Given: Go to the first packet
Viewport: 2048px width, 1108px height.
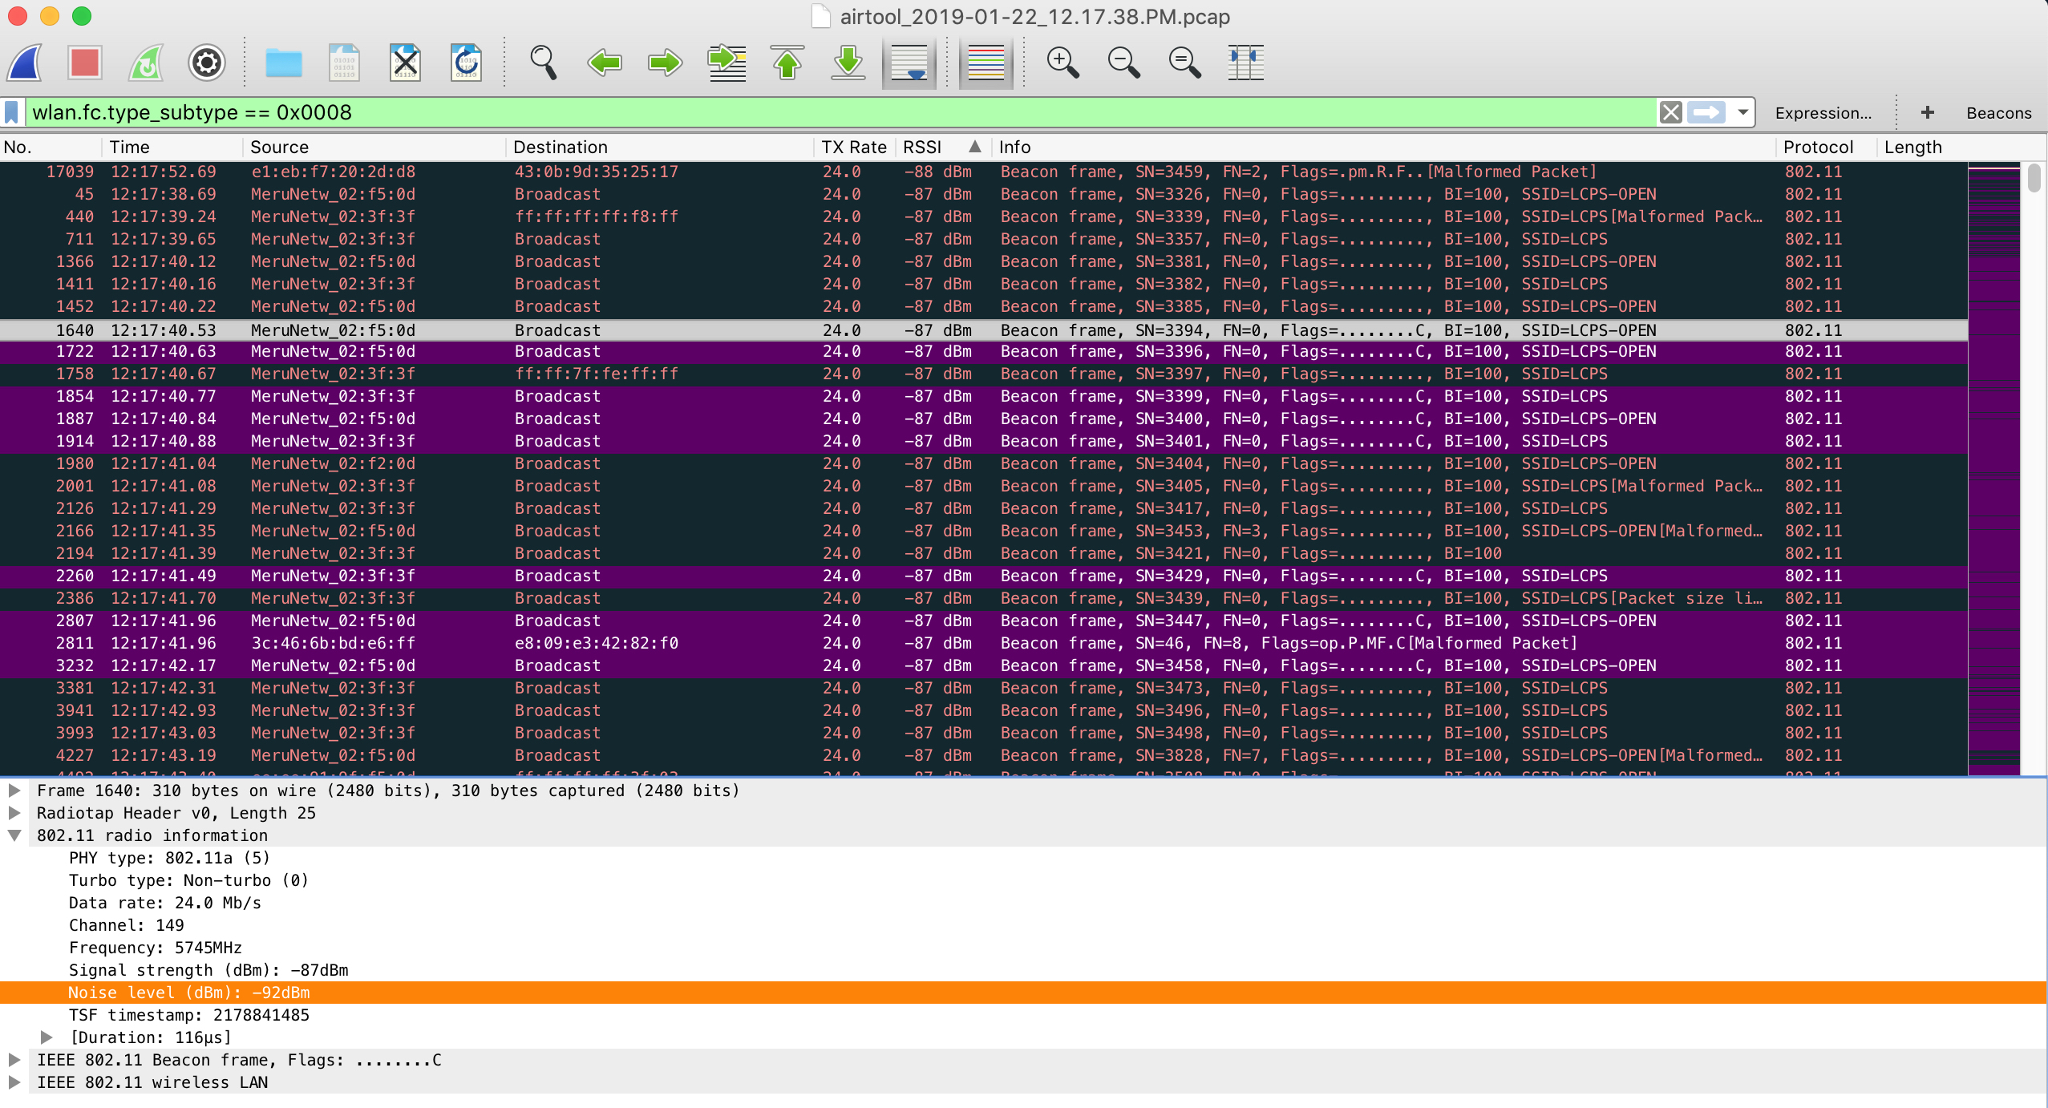Looking at the screenshot, I should click(x=787, y=63).
